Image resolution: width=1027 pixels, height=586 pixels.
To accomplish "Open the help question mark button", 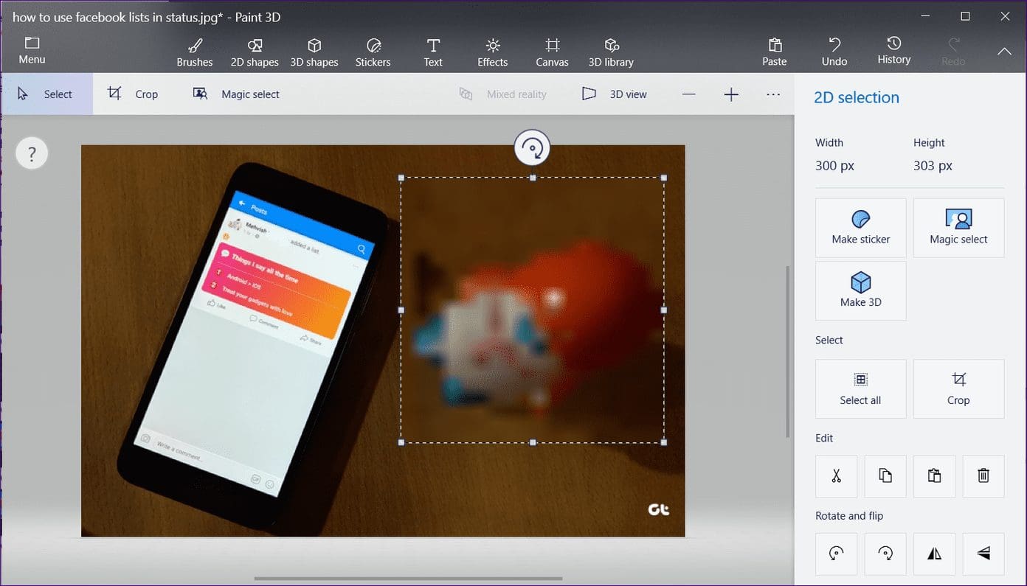I will coord(32,154).
